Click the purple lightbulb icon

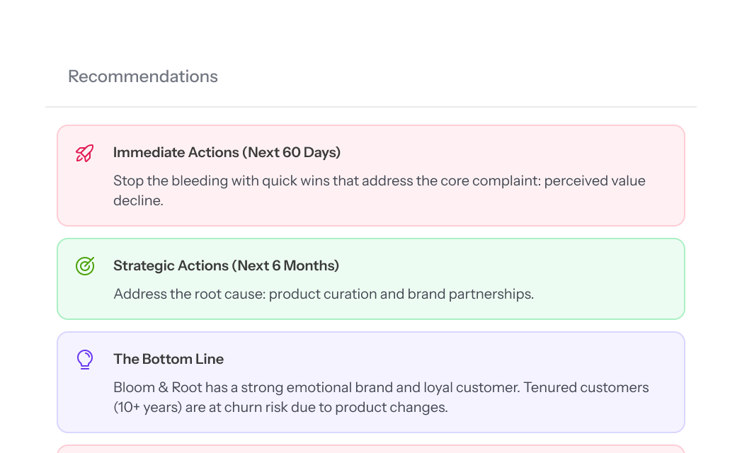point(85,360)
